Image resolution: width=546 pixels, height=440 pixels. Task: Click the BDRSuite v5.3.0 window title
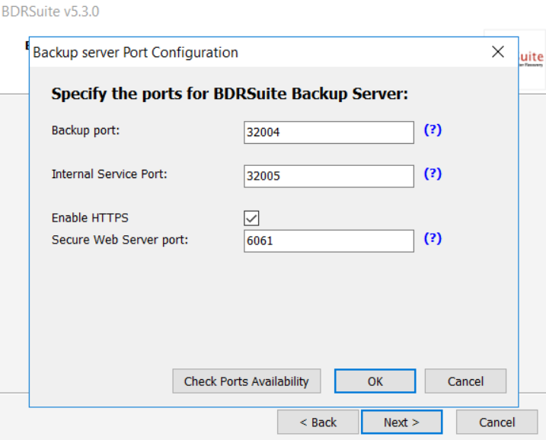[50, 11]
